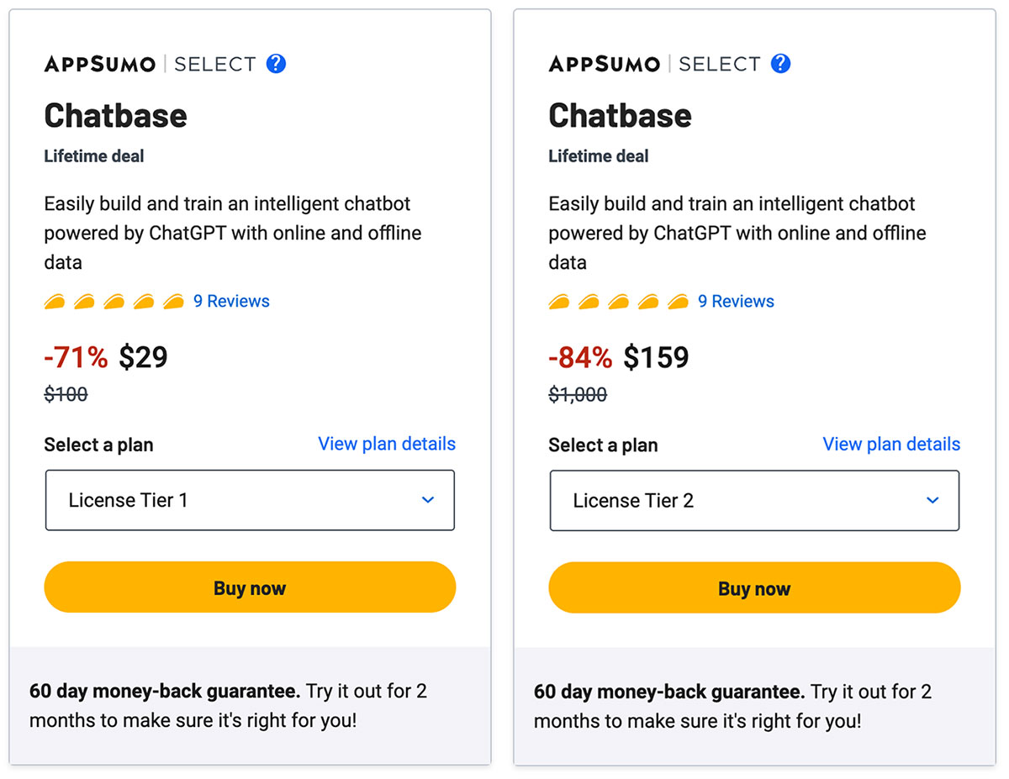Click the Chatbase heading on right card

[620, 116]
